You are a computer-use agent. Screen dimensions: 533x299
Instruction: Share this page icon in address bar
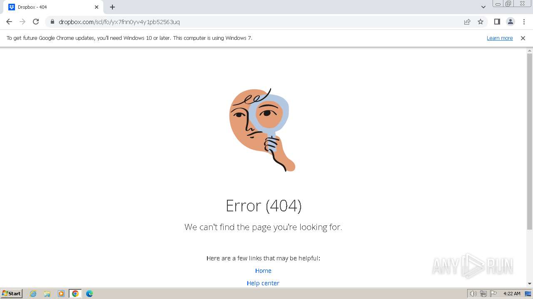click(x=467, y=22)
